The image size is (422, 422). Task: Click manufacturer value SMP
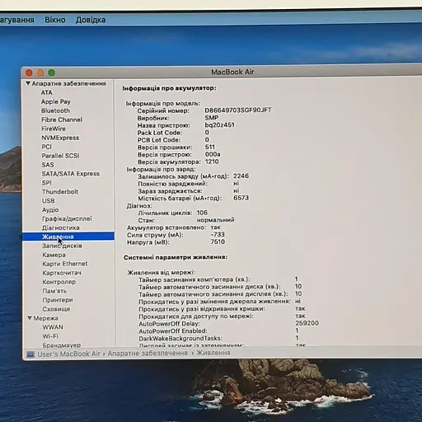(212, 118)
